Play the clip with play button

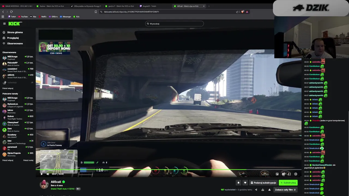tap(42, 174)
